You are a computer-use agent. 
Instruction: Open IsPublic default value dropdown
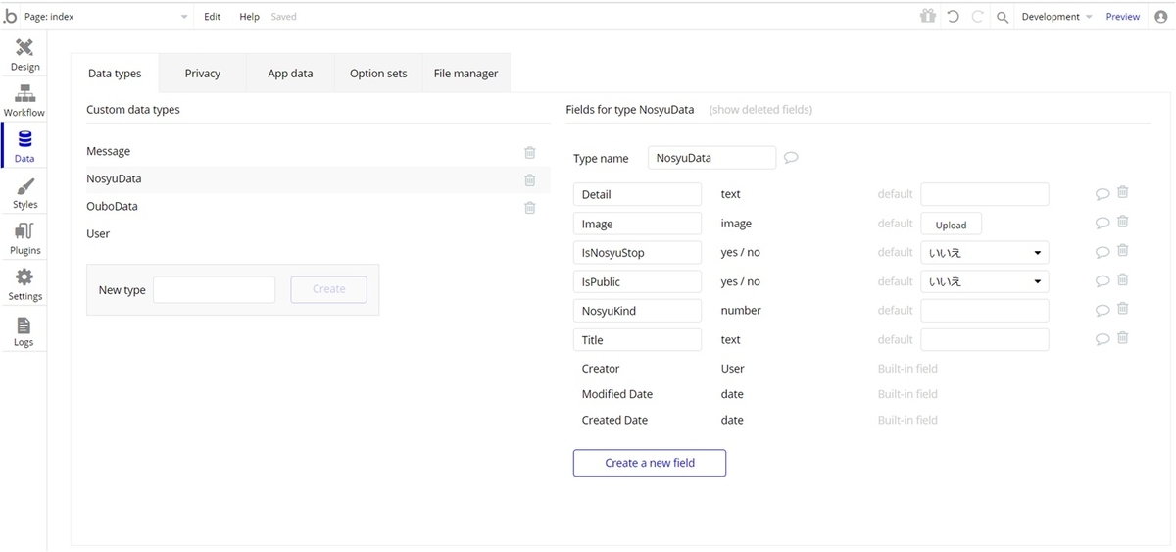985,282
